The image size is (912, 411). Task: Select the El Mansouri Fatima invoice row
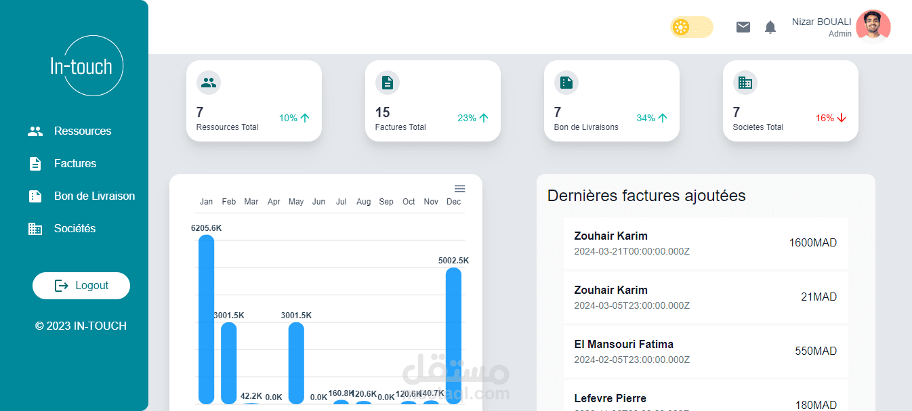point(705,351)
